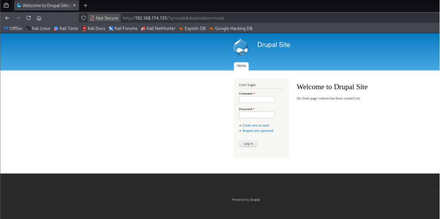Select the Home tab
The height and width of the screenshot is (219, 440).
[x=241, y=66]
